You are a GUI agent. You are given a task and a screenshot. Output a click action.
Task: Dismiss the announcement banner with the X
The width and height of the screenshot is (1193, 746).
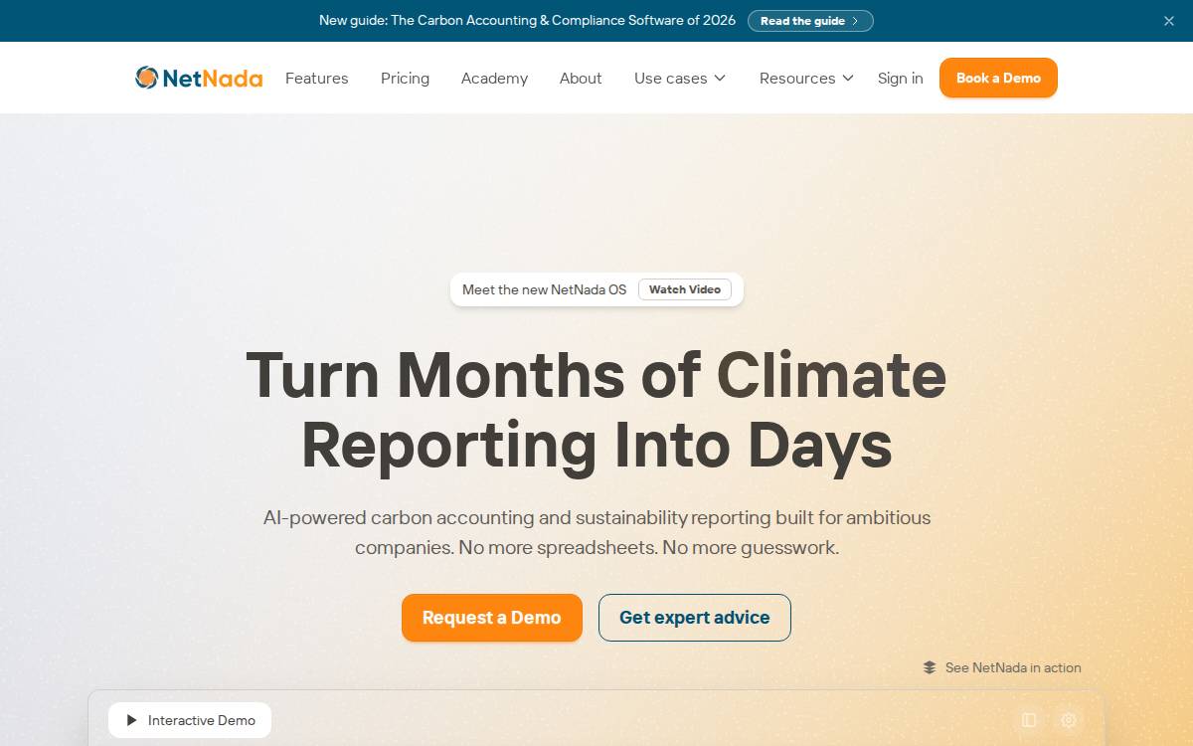[1169, 21]
